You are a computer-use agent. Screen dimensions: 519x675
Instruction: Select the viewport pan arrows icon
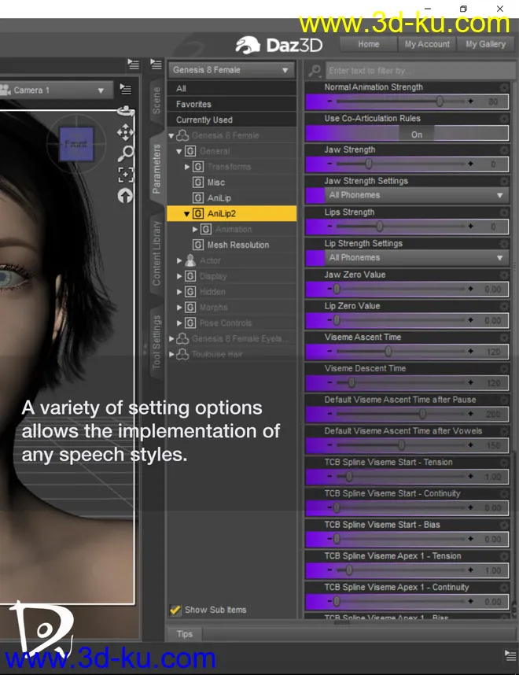125,133
